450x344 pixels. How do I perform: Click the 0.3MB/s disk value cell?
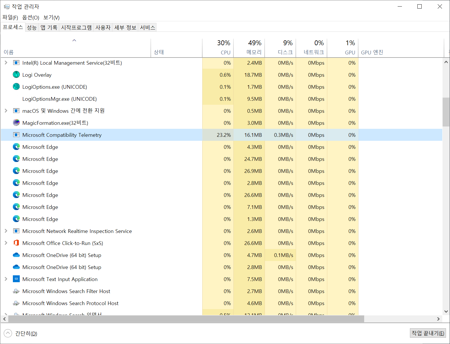tap(280, 135)
